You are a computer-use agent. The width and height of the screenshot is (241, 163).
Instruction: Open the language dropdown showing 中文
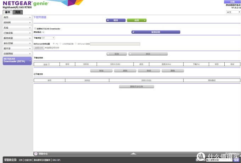(232, 12)
